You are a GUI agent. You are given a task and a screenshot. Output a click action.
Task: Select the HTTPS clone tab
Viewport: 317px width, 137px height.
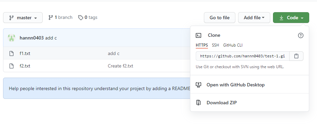point(202,45)
